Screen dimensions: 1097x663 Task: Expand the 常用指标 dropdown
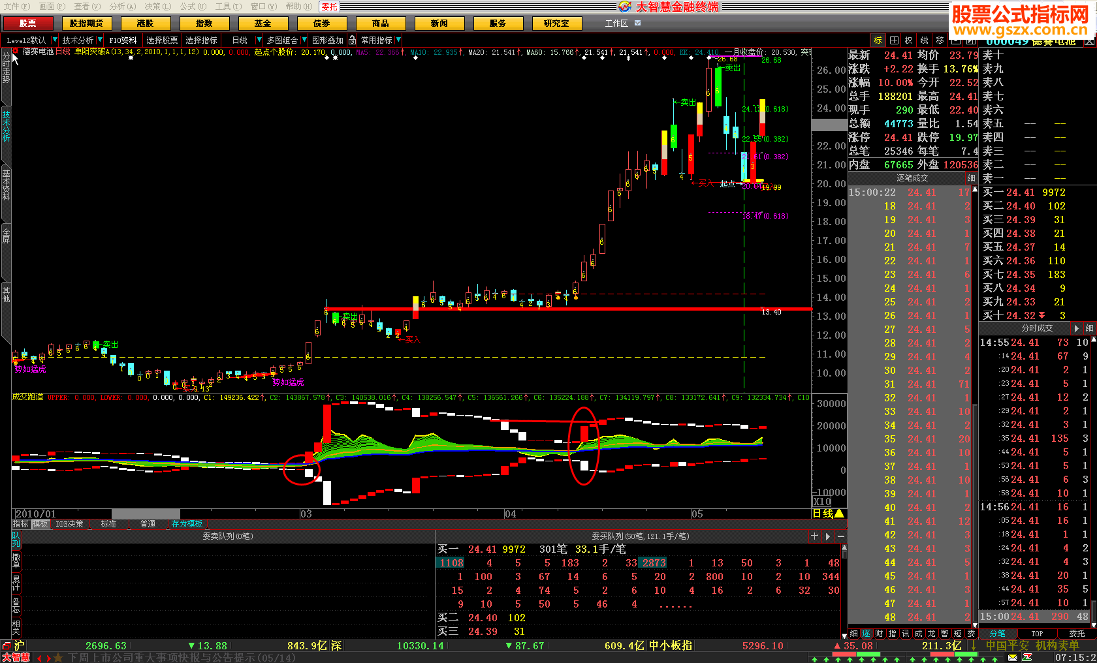point(398,40)
